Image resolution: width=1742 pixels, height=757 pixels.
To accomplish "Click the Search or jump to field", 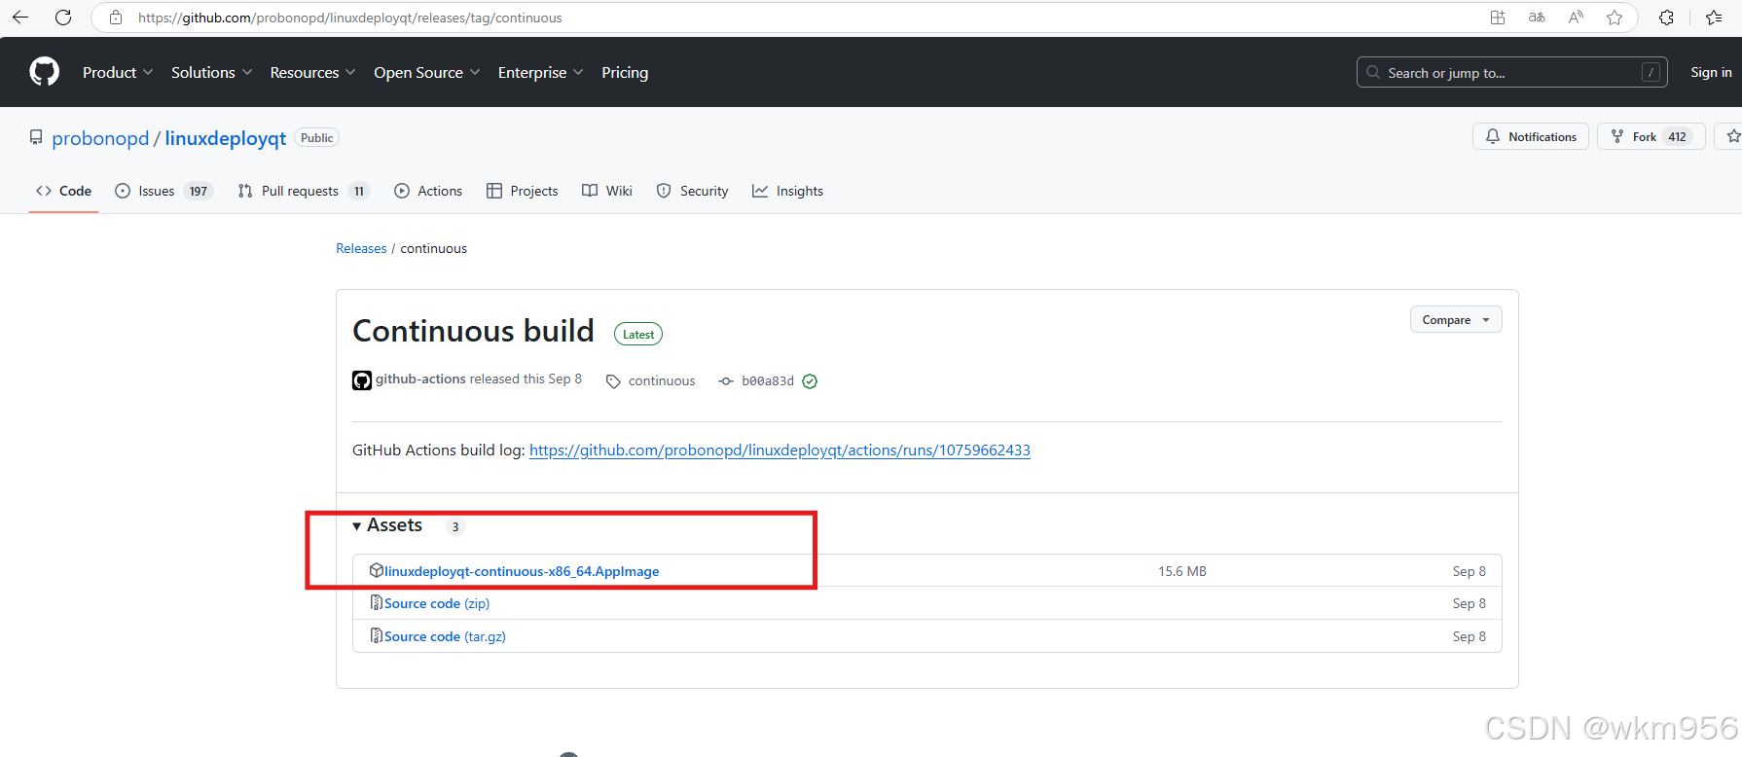I will 1511,72.
